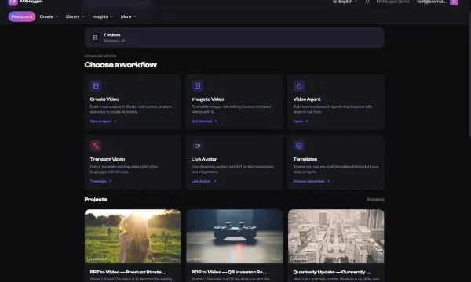Click the Video Agent robot icon
Image resolution: width=471 pixels, height=282 pixels.
(x=299, y=86)
